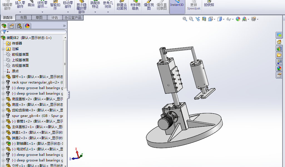Open the Custom Properties task pane icon
The image size is (285, 167).
click(x=279, y=75)
